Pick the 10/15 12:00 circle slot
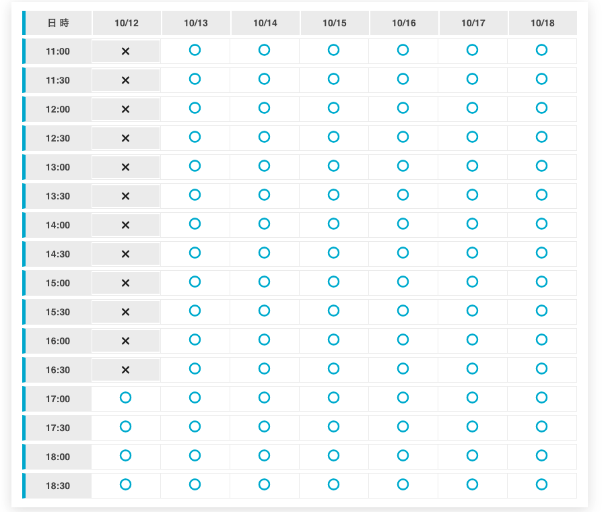The width and height of the screenshot is (606, 512). click(x=333, y=108)
